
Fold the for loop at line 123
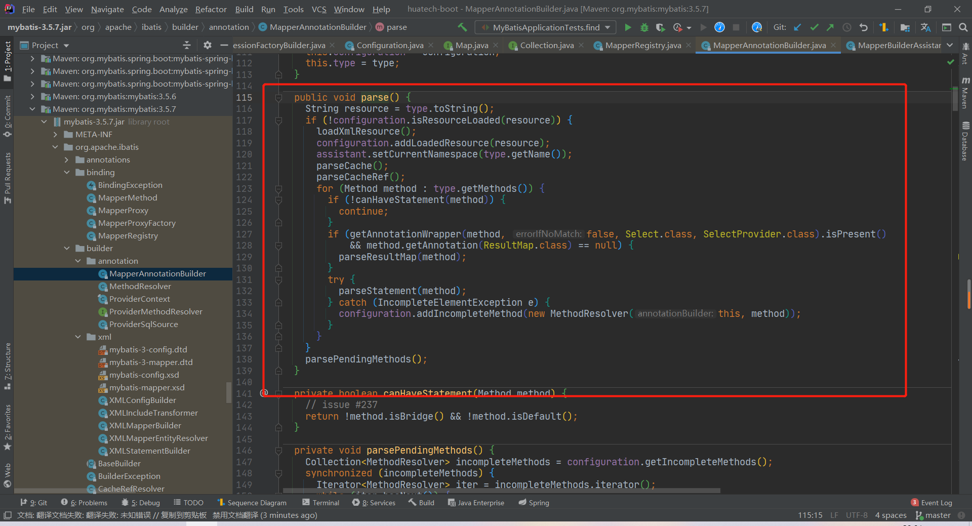tap(278, 189)
